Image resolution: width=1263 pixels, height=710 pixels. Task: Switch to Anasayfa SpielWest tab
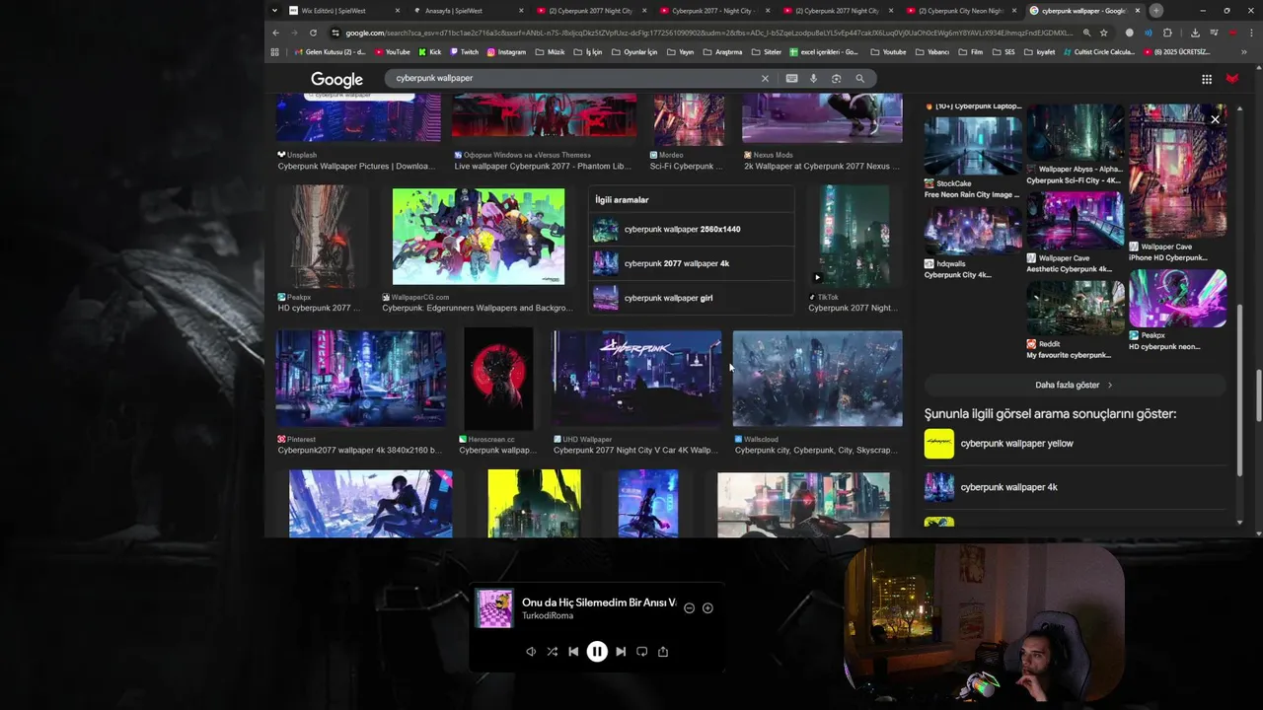pyautogui.click(x=467, y=11)
